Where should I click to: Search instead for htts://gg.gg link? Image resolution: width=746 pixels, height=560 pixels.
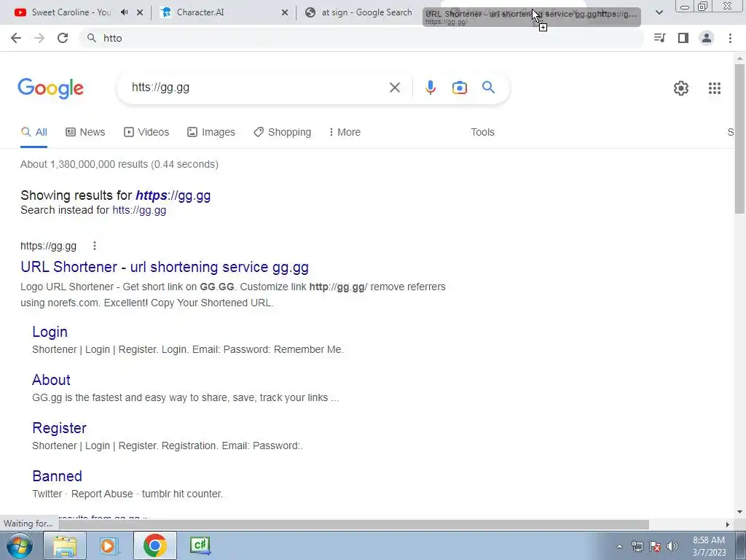coord(139,210)
